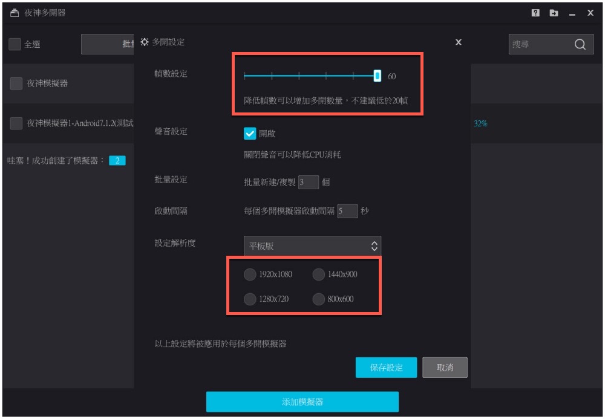Click the 多開設定 gear icon

(145, 42)
